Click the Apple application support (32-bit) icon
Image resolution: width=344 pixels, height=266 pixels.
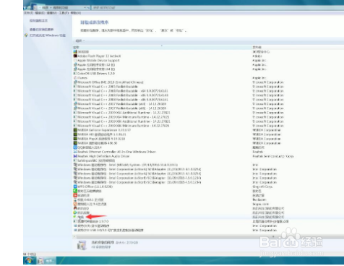point(75,65)
